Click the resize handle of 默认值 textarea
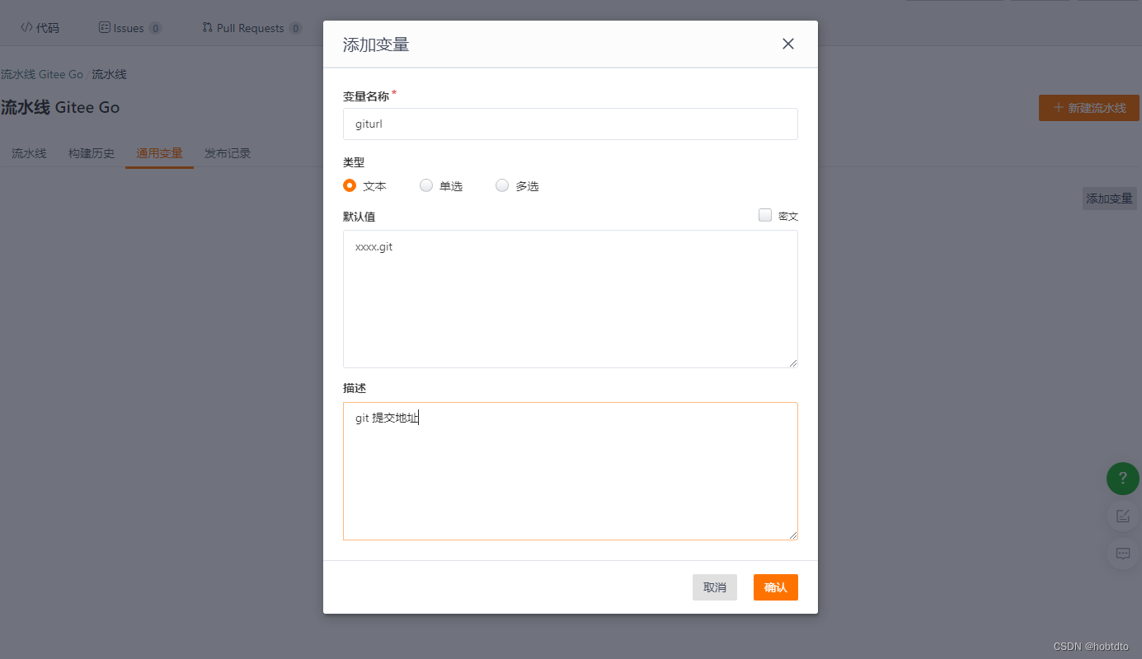 792,362
